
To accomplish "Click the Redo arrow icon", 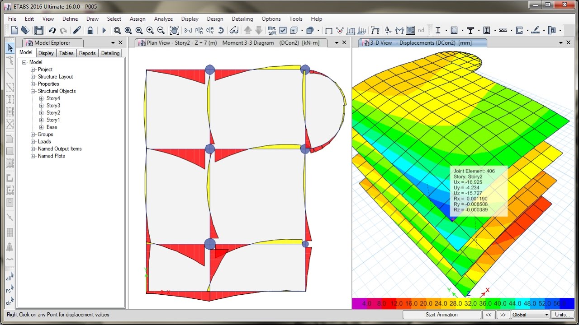I will point(63,30).
